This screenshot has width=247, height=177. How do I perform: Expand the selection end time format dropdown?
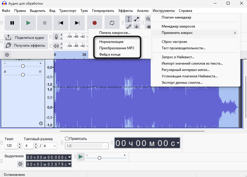tap(69, 164)
